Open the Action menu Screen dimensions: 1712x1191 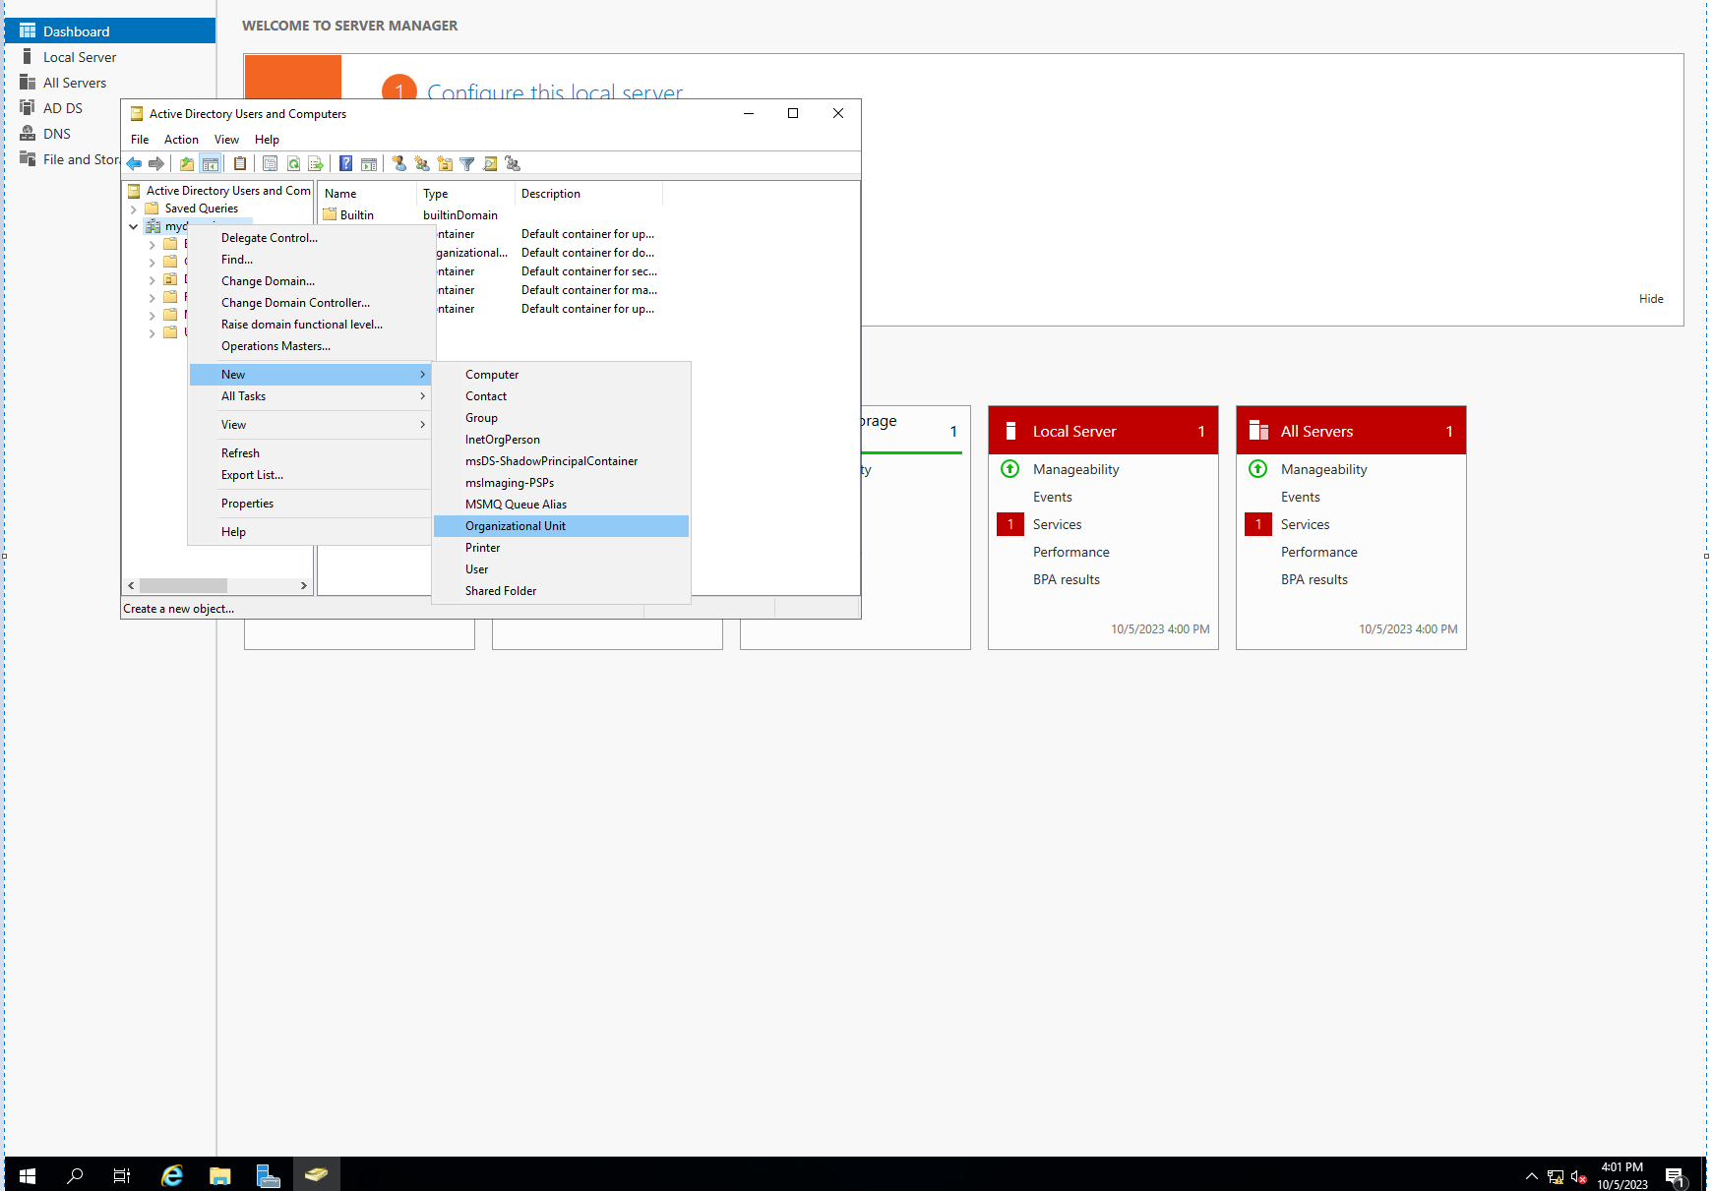click(181, 139)
